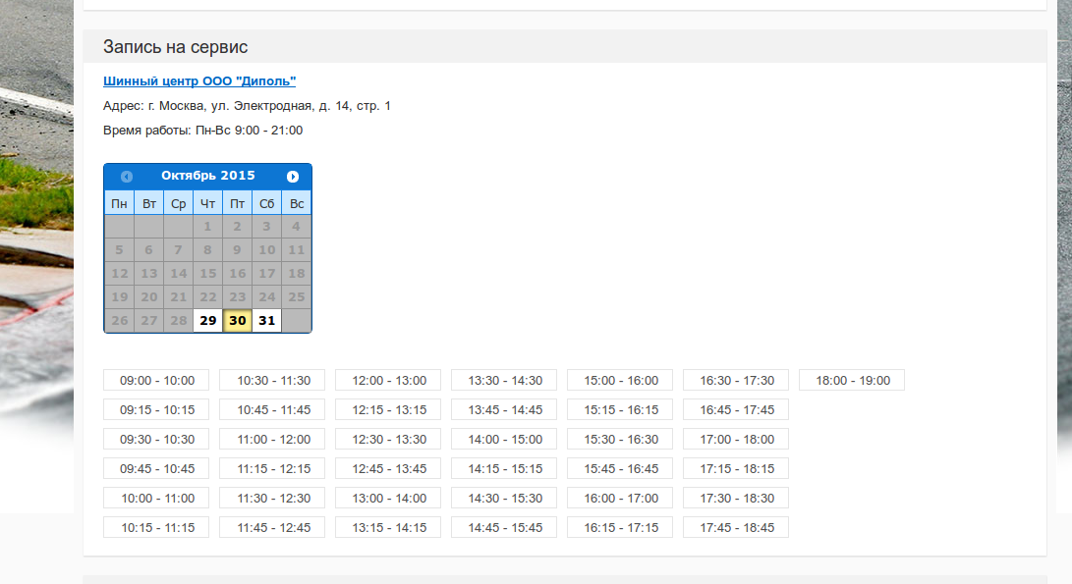The height and width of the screenshot is (584, 1072).
Task: Reserve the 15:45 - 16:45 slot
Action: 620,468
